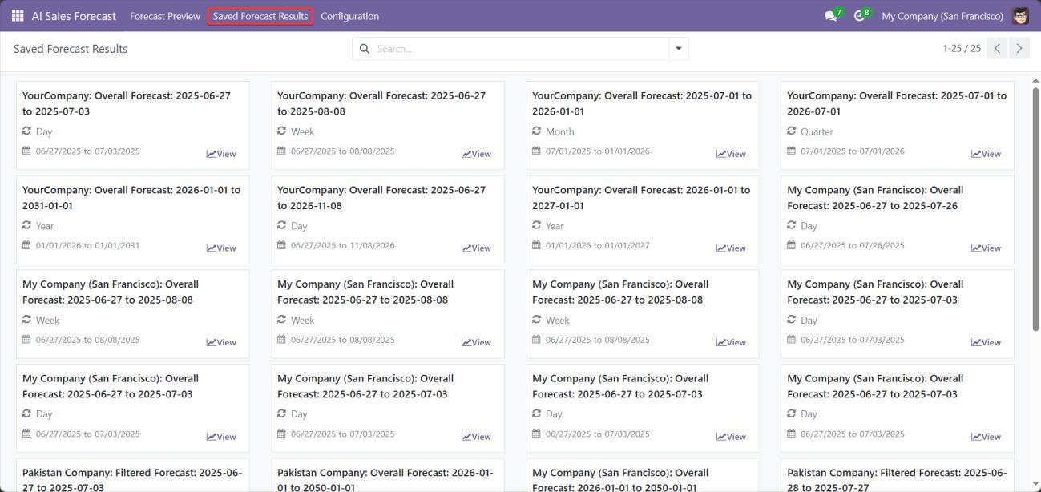Click the period refresh icon beside Month

pyautogui.click(x=537, y=131)
